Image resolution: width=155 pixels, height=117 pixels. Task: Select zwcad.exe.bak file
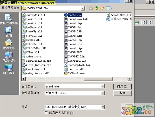(x=76, y=19)
